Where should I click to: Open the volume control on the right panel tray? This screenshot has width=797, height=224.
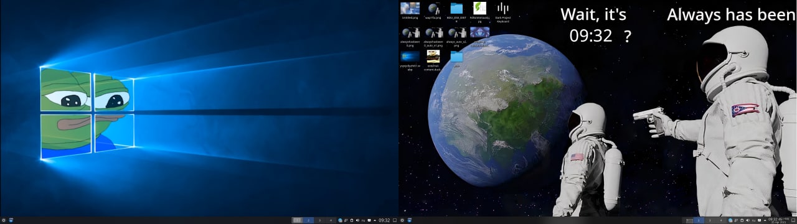tap(748, 220)
